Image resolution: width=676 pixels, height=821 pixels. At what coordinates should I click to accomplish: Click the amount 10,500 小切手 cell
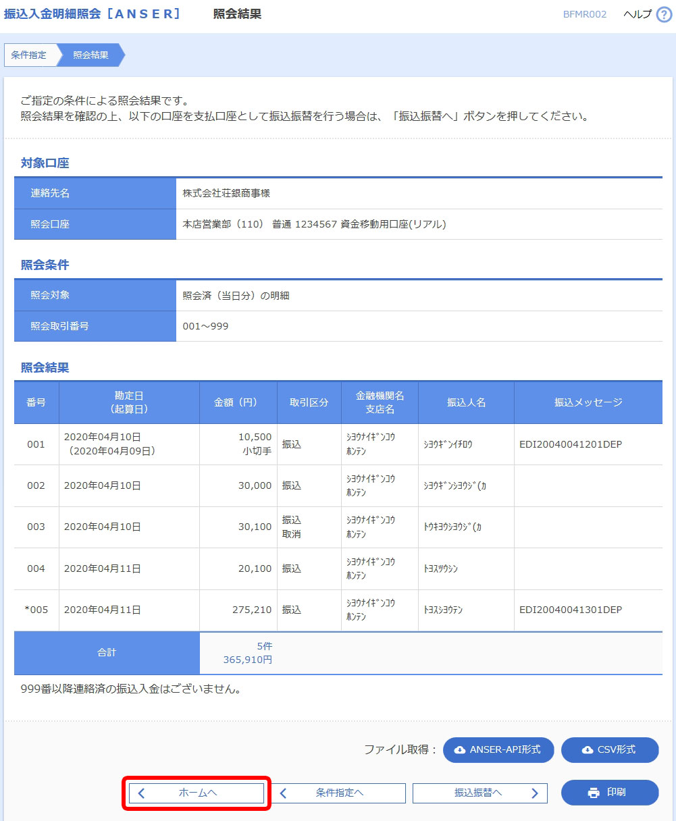point(238,444)
